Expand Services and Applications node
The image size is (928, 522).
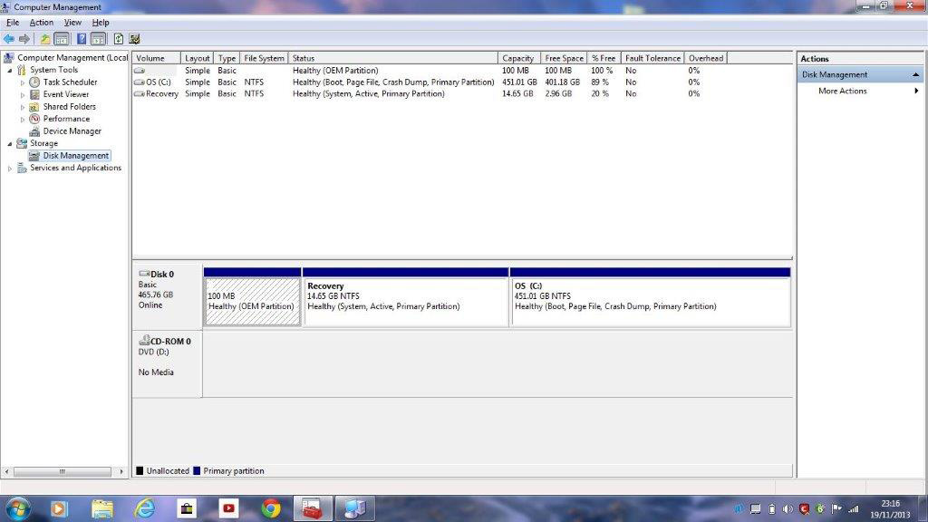[x=9, y=168]
